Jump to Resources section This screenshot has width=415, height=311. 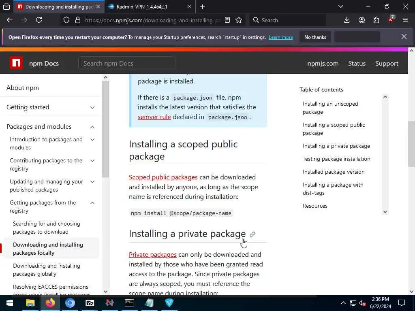click(315, 206)
